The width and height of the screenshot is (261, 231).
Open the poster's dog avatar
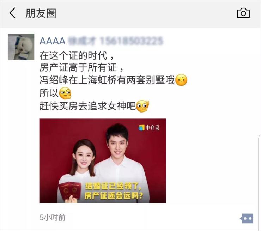coord(21,47)
